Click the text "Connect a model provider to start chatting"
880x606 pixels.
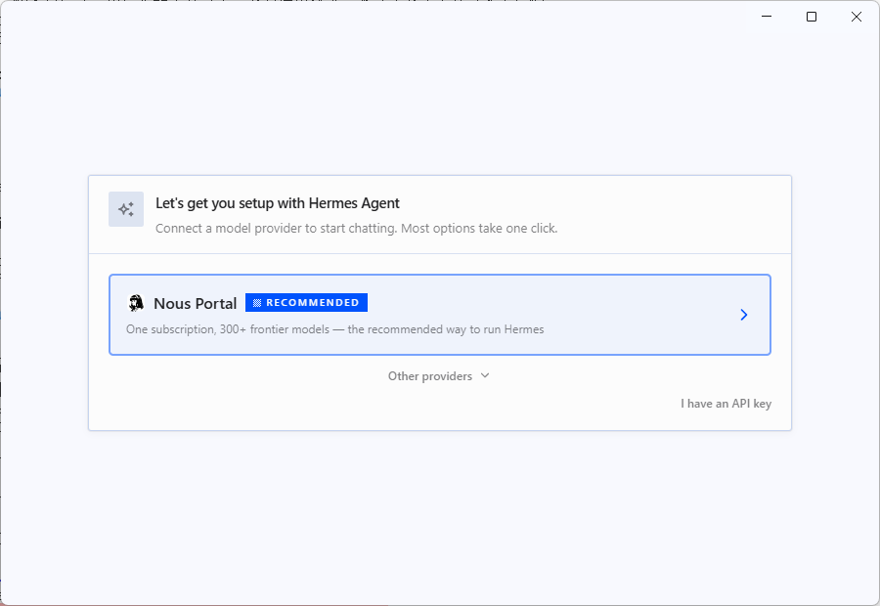276,229
